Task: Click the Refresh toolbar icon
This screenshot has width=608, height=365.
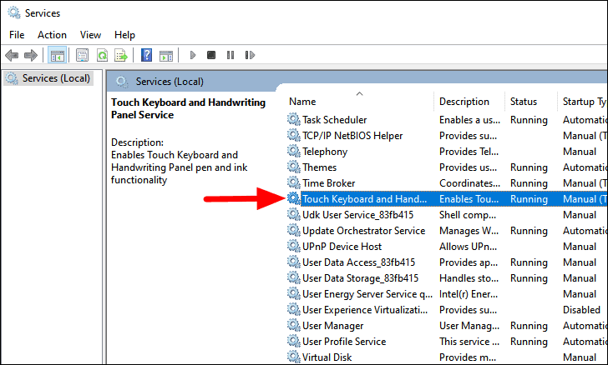Action: tap(102, 55)
